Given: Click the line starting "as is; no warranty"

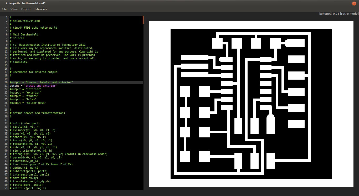Looking at the screenshot, I should tap(52, 58).
